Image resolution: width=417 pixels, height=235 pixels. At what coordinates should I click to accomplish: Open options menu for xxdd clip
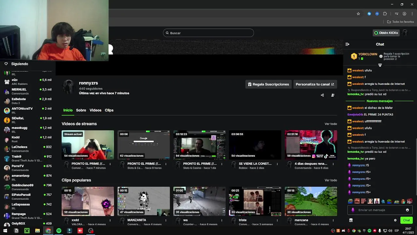(110, 220)
